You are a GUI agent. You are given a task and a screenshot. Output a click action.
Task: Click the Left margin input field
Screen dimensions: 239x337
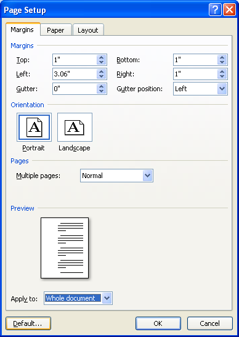pos(75,74)
